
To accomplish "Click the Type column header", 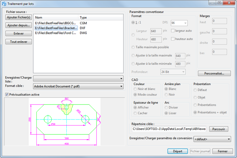I will [x=101, y=17].
